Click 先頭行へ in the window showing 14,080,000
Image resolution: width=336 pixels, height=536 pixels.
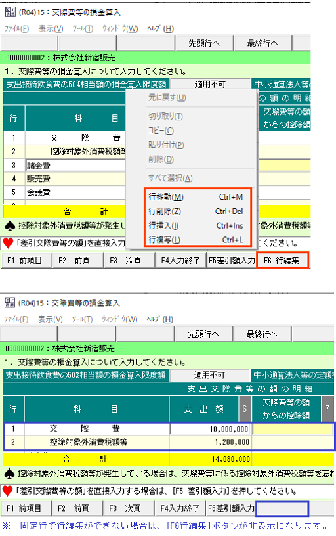203,334
